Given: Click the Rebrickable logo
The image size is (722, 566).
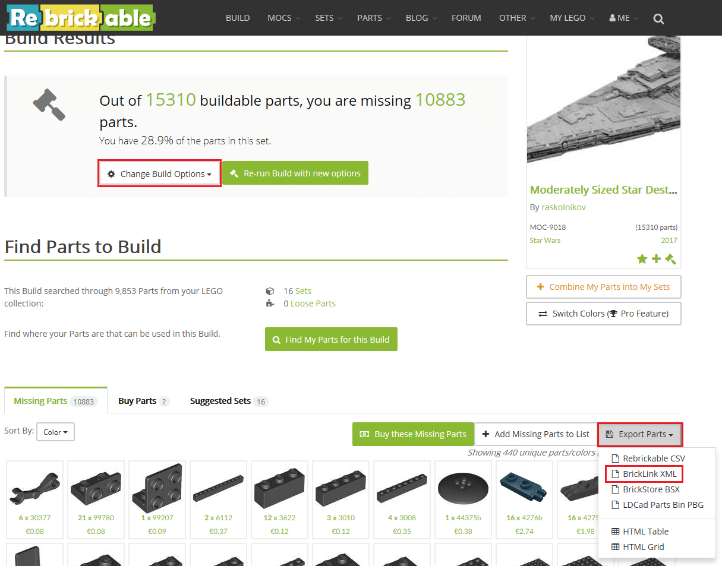Looking at the screenshot, I should (81, 18).
